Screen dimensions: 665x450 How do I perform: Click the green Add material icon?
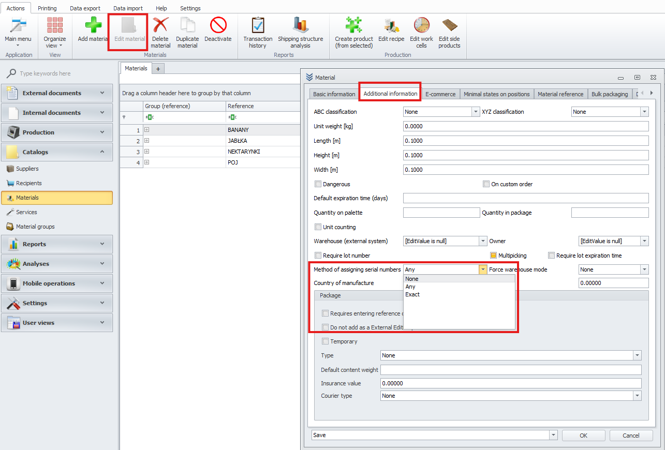coord(93,26)
